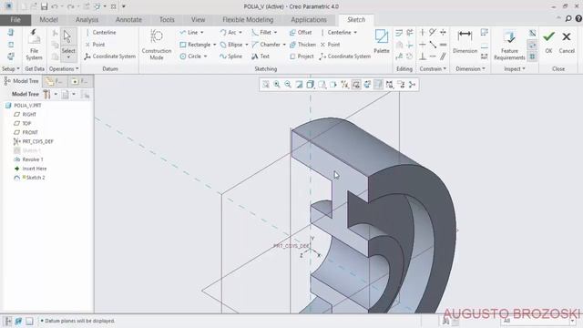This screenshot has height=328, width=583.
Task: Switch to the Flexible Modeling tab
Action: click(248, 20)
